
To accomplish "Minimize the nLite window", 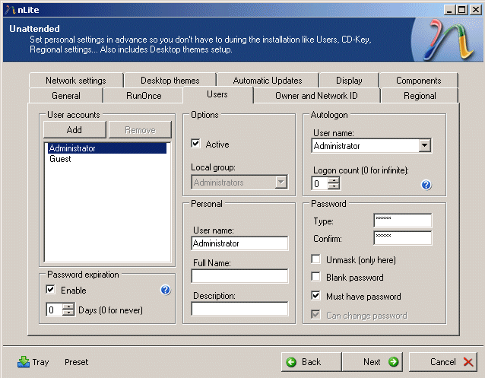I will [x=449, y=10].
